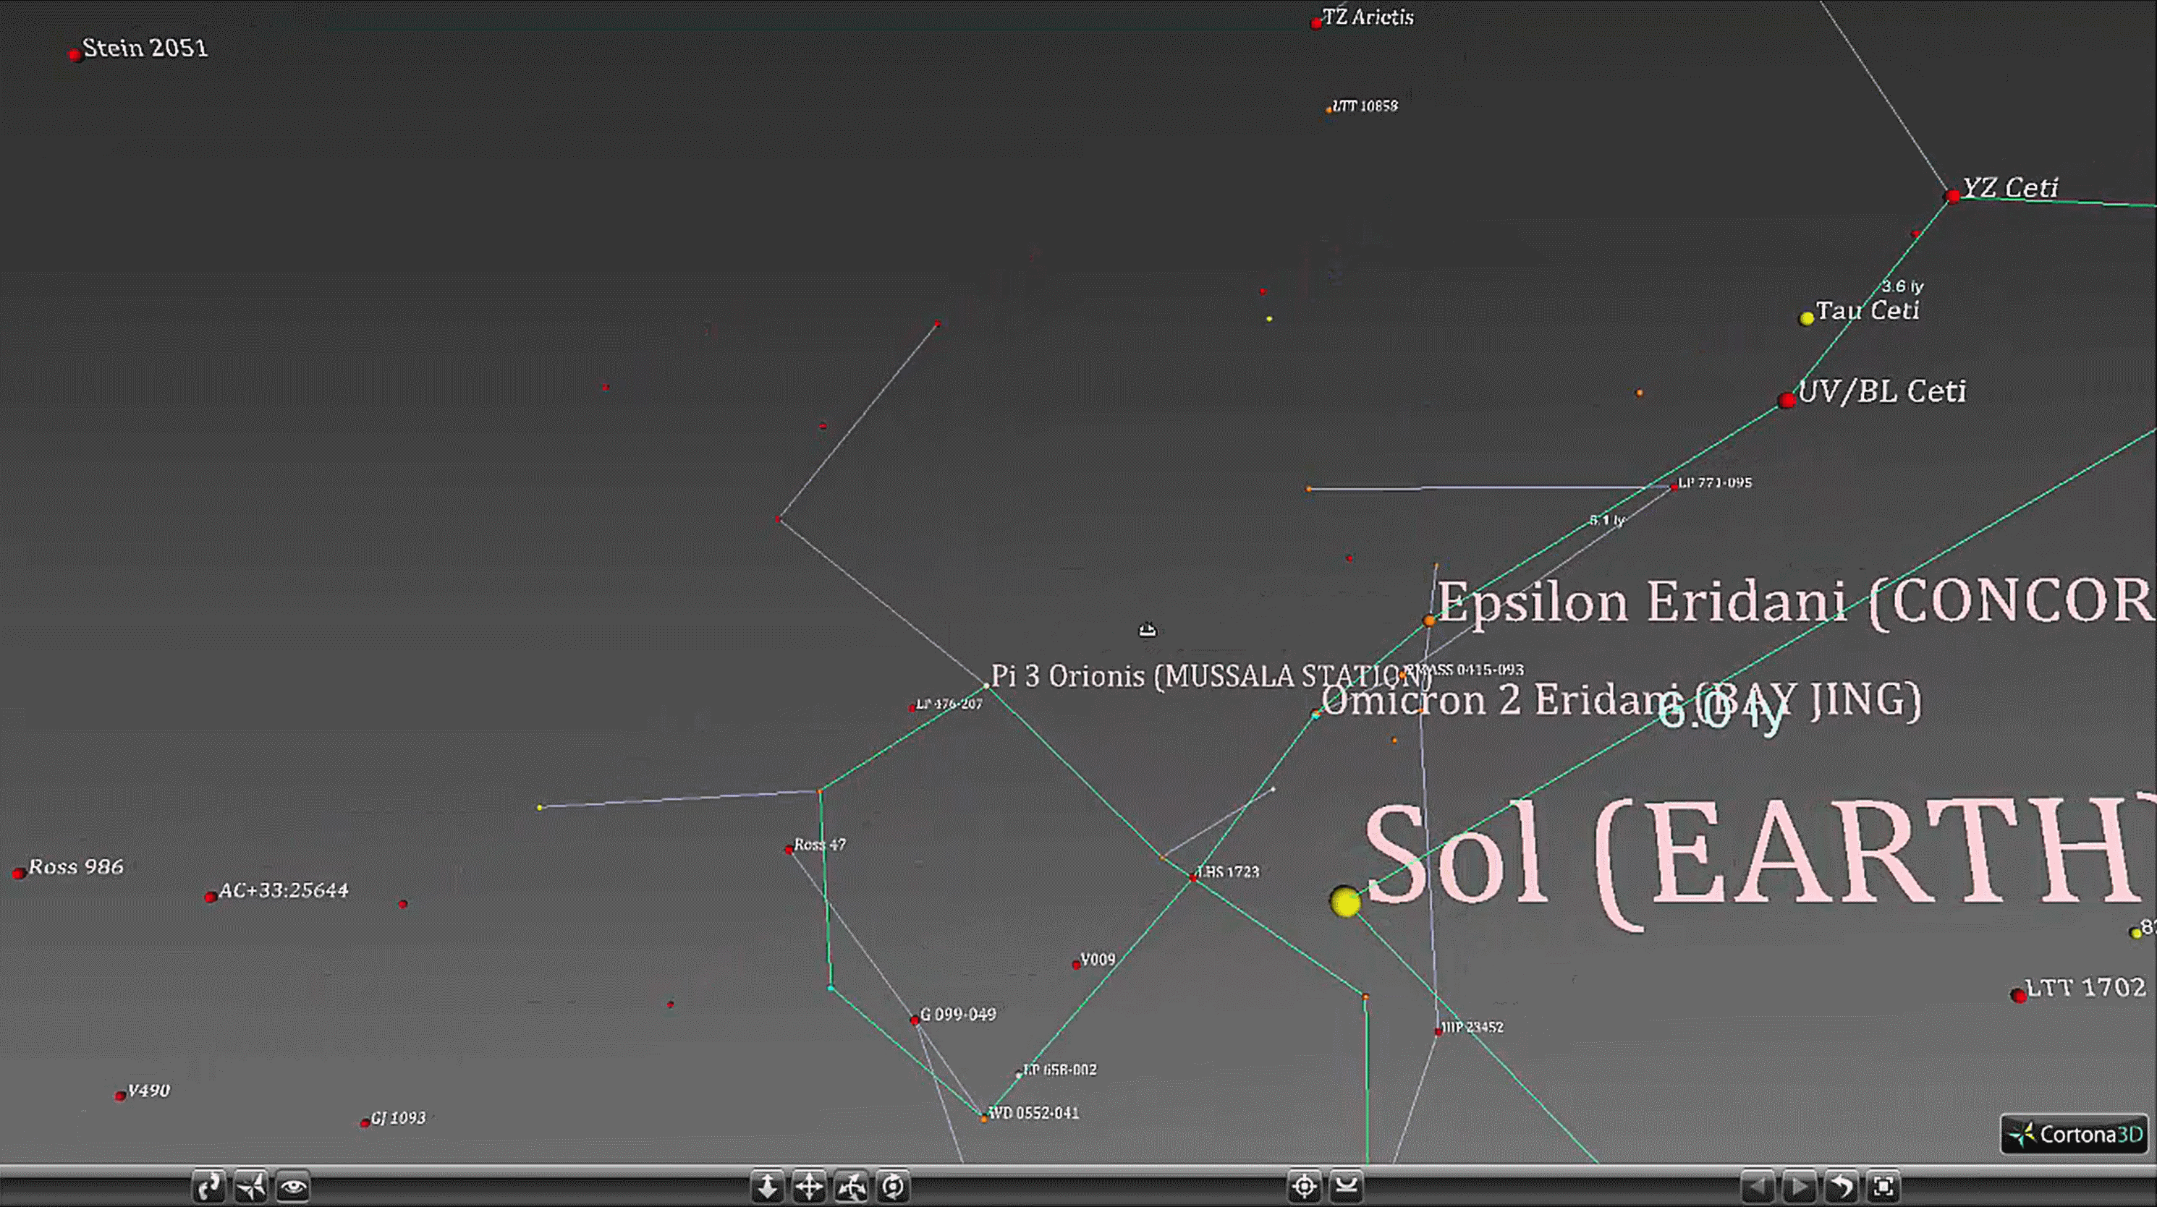Restore view with the undo arrow icon
The height and width of the screenshot is (1207, 2157).
[x=1842, y=1187]
